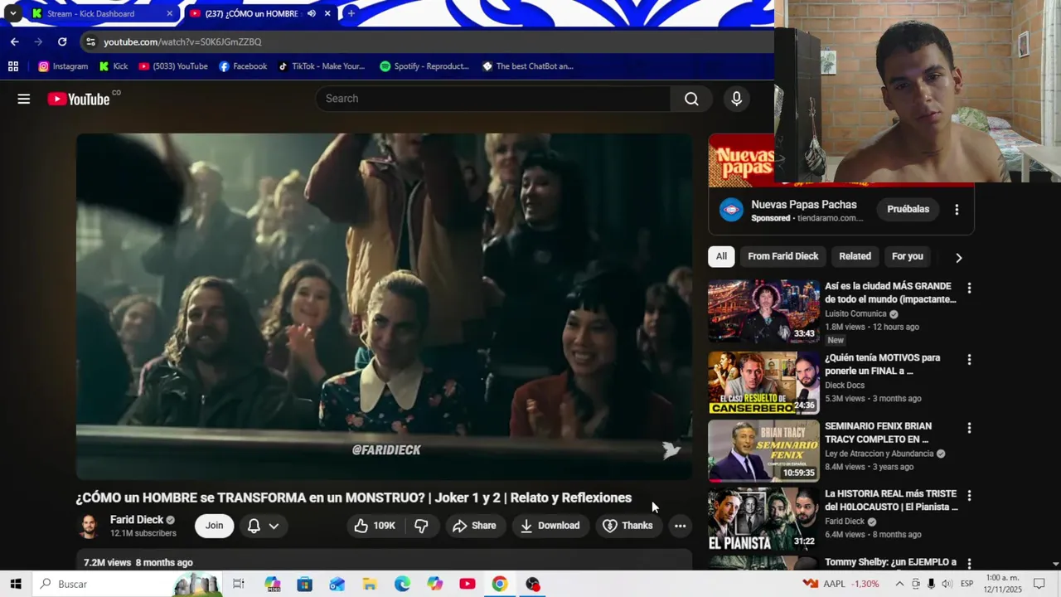Focus the YouTube search field
1061x597 pixels.
click(493, 99)
